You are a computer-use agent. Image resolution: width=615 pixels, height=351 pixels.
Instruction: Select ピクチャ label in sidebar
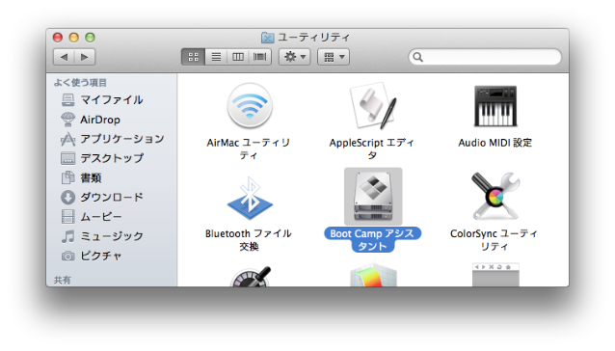(101, 256)
